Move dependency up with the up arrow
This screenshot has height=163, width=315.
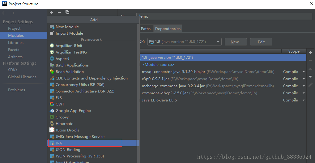coord(310,69)
